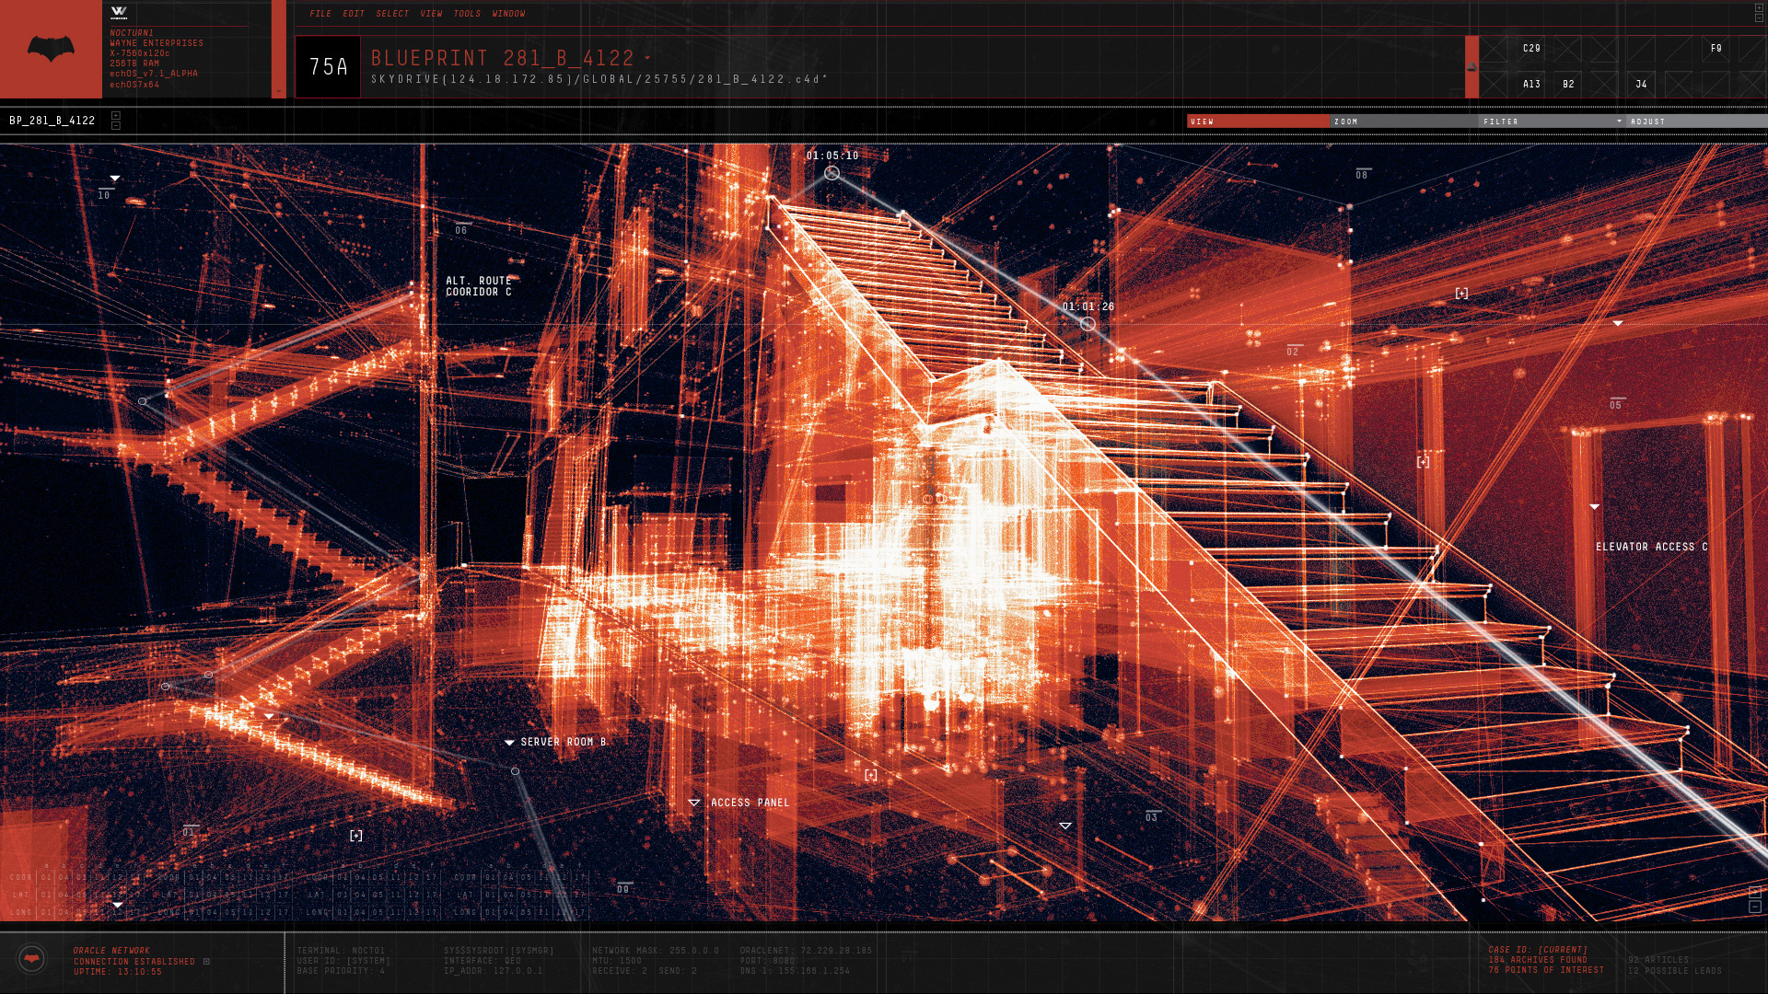The image size is (1768, 994).
Task: Click the skydrive file path text
Action: 599,79
